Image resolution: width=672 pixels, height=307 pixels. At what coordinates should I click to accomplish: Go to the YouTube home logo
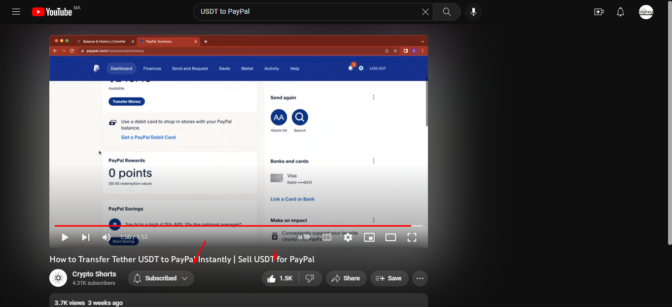(x=52, y=12)
